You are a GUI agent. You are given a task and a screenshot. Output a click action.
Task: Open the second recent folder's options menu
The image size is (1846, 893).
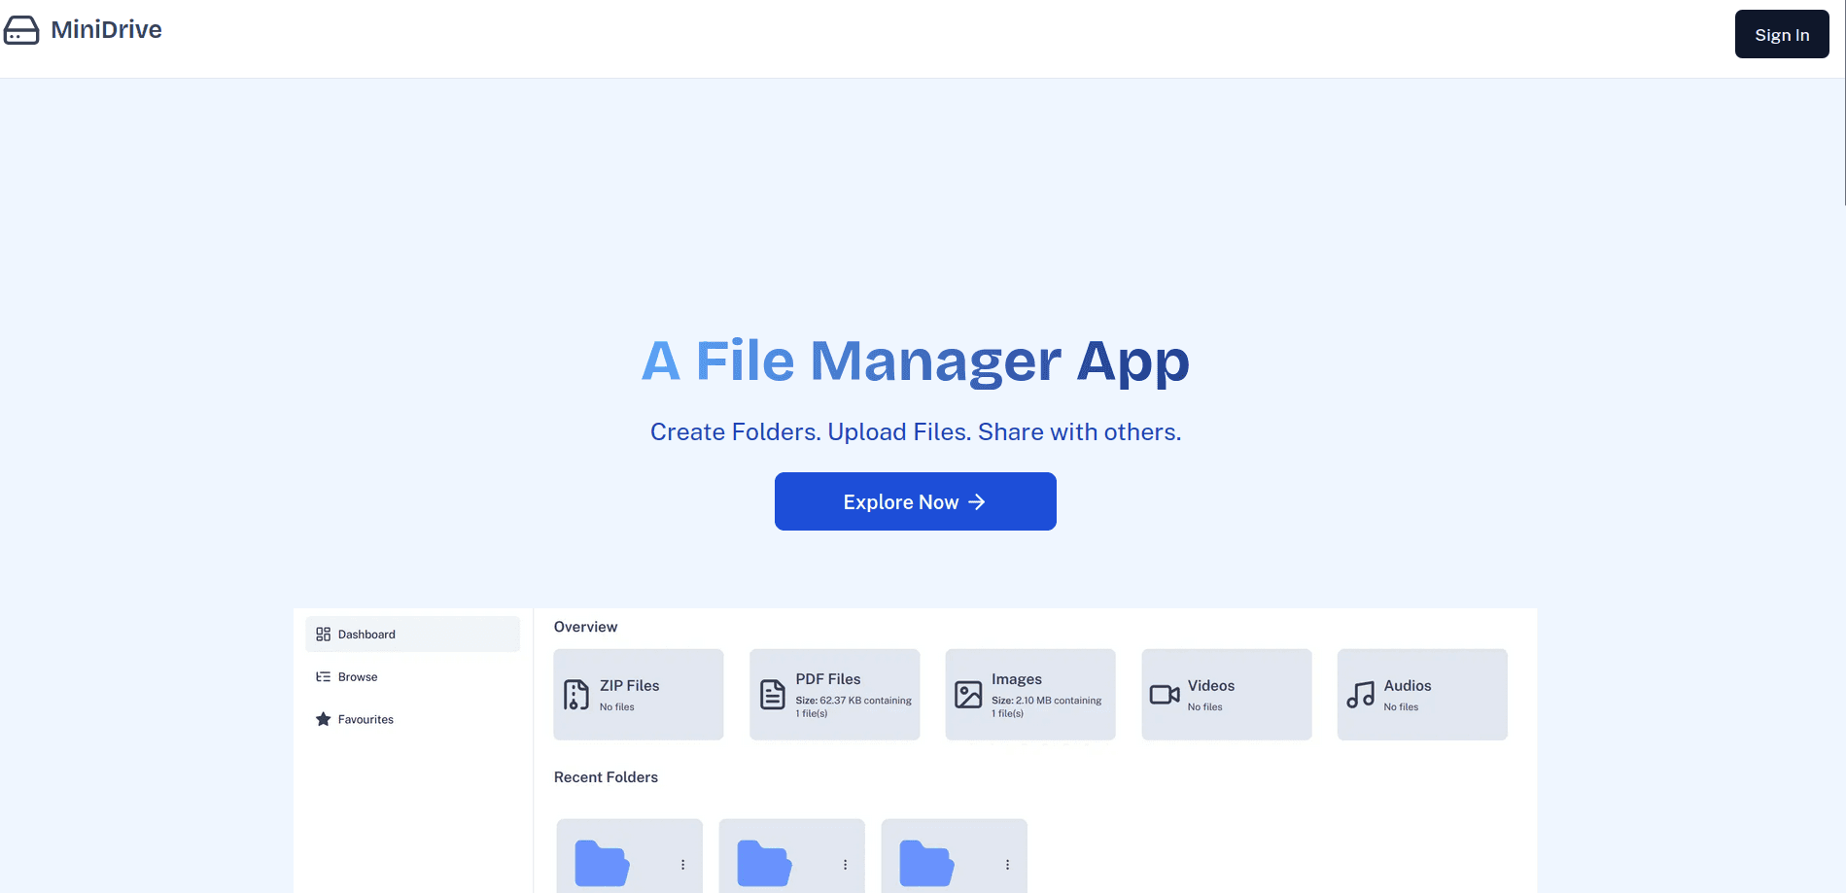(x=846, y=865)
